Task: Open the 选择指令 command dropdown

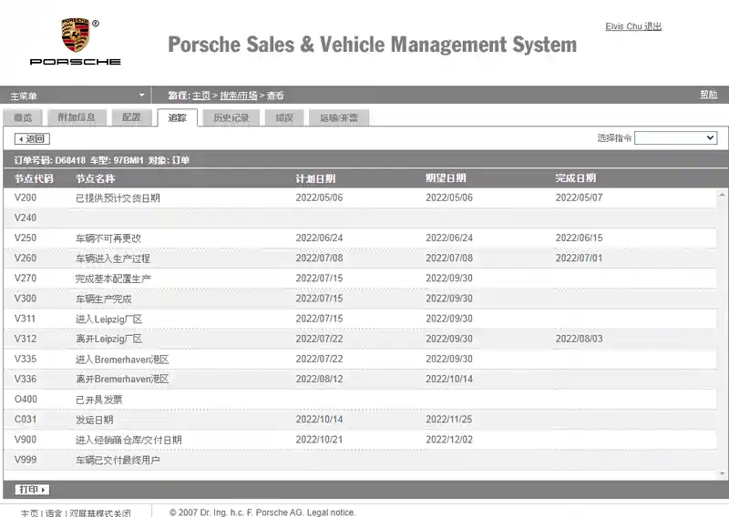Action: (675, 138)
